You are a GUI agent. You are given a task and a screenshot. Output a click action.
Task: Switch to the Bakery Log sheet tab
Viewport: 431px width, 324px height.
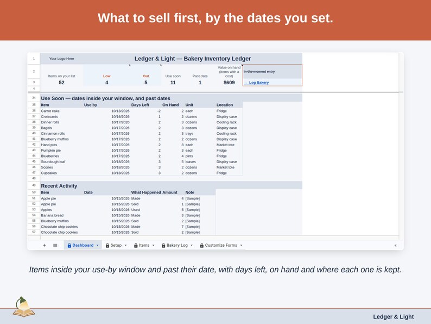tap(177, 245)
